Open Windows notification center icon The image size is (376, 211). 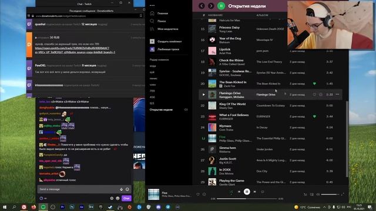370,207
